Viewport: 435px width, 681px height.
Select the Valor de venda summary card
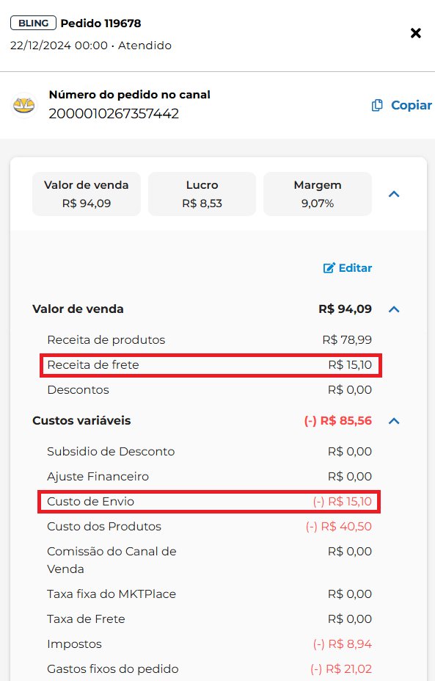(87, 194)
